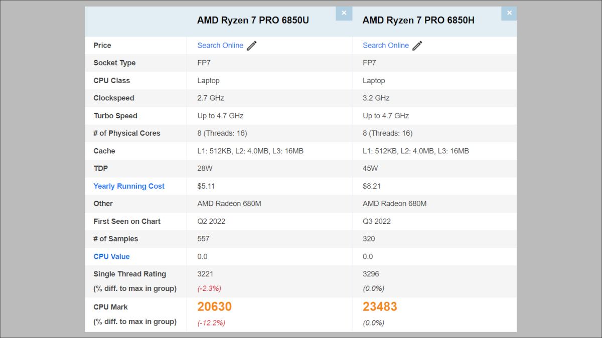
Task: Remove Ryzen 7 PRO 6850U from the comparison
Action: coord(344,13)
